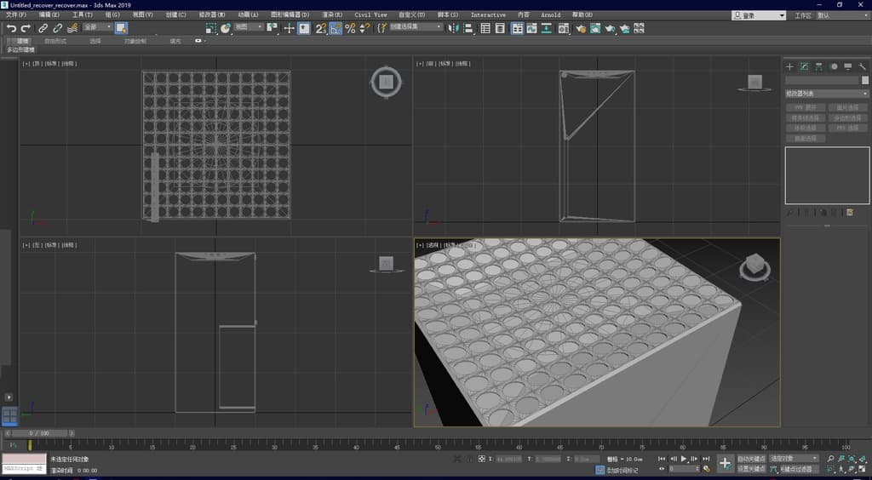This screenshot has width=872, height=480.
Task: Click the Mirror tool icon
Action: point(453,28)
